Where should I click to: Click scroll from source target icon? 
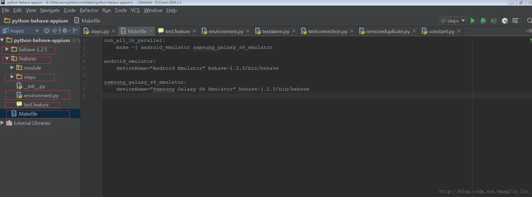pyautogui.click(x=47, y=31)
